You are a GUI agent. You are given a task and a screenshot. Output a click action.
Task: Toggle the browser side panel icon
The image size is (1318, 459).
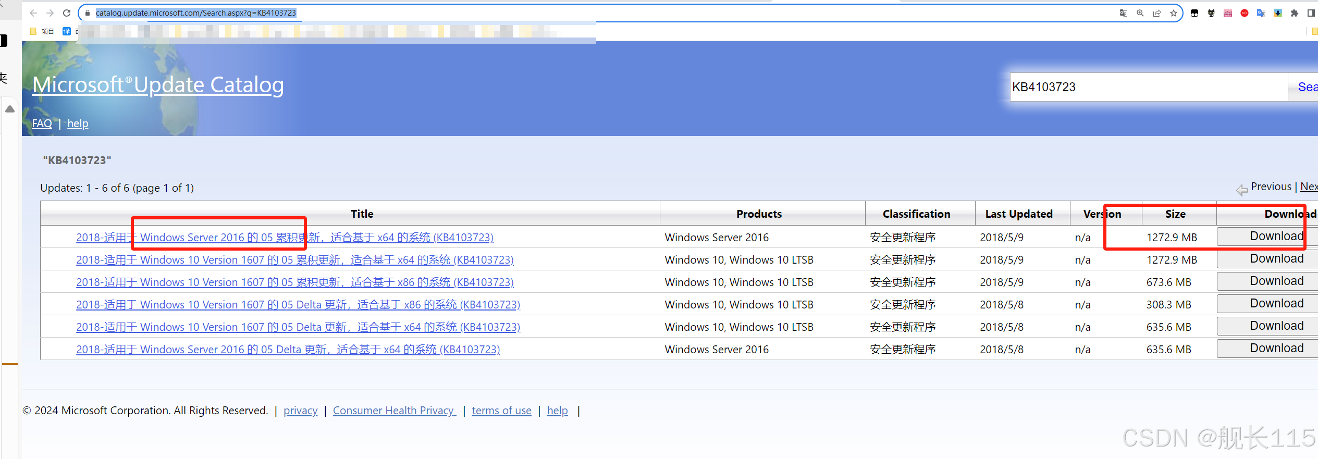[1311, 13]
